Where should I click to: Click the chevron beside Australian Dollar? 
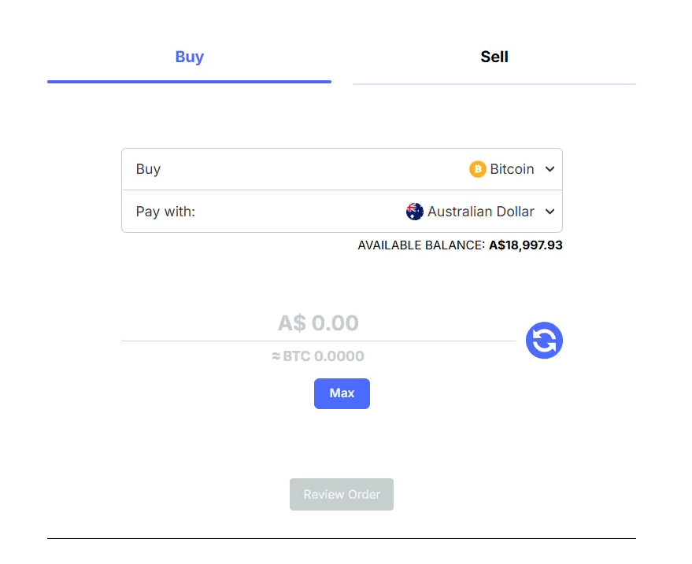tap(551, 211)
